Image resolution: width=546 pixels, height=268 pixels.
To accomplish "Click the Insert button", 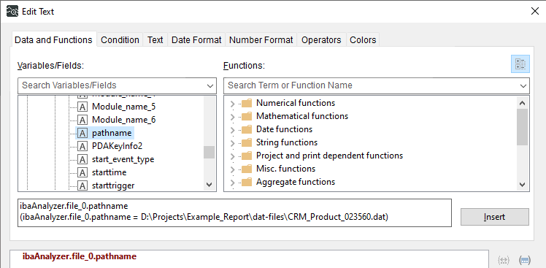I will [x=494, y=217].
